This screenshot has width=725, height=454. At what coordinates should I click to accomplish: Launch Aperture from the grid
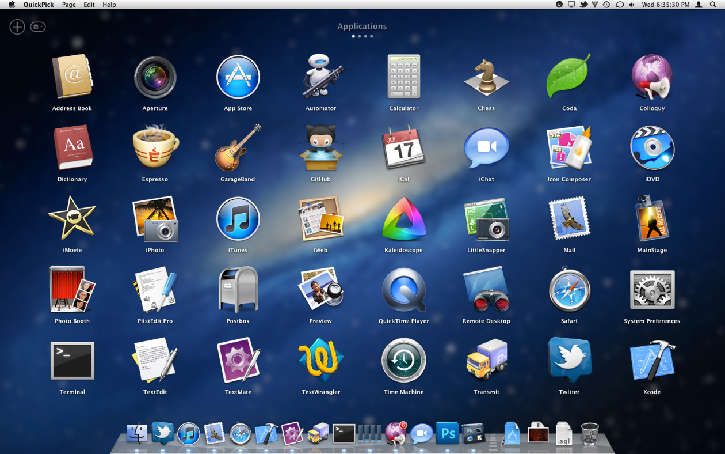[x=155, y=77]
